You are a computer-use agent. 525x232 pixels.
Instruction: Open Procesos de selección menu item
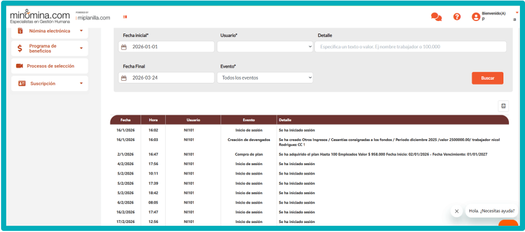point(50,66)
